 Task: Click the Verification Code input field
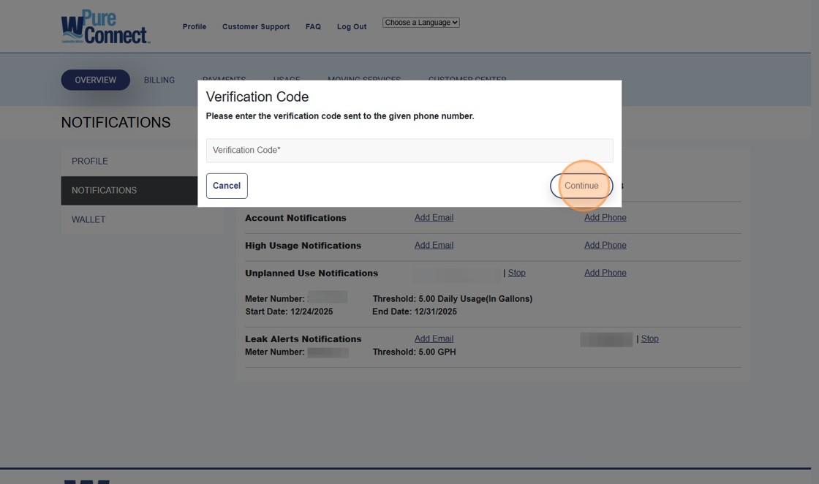pyautogui.click(x=408, y=150)
